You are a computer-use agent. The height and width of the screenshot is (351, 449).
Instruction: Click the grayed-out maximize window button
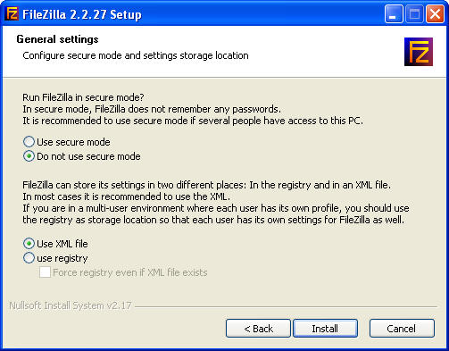[414, 14]
